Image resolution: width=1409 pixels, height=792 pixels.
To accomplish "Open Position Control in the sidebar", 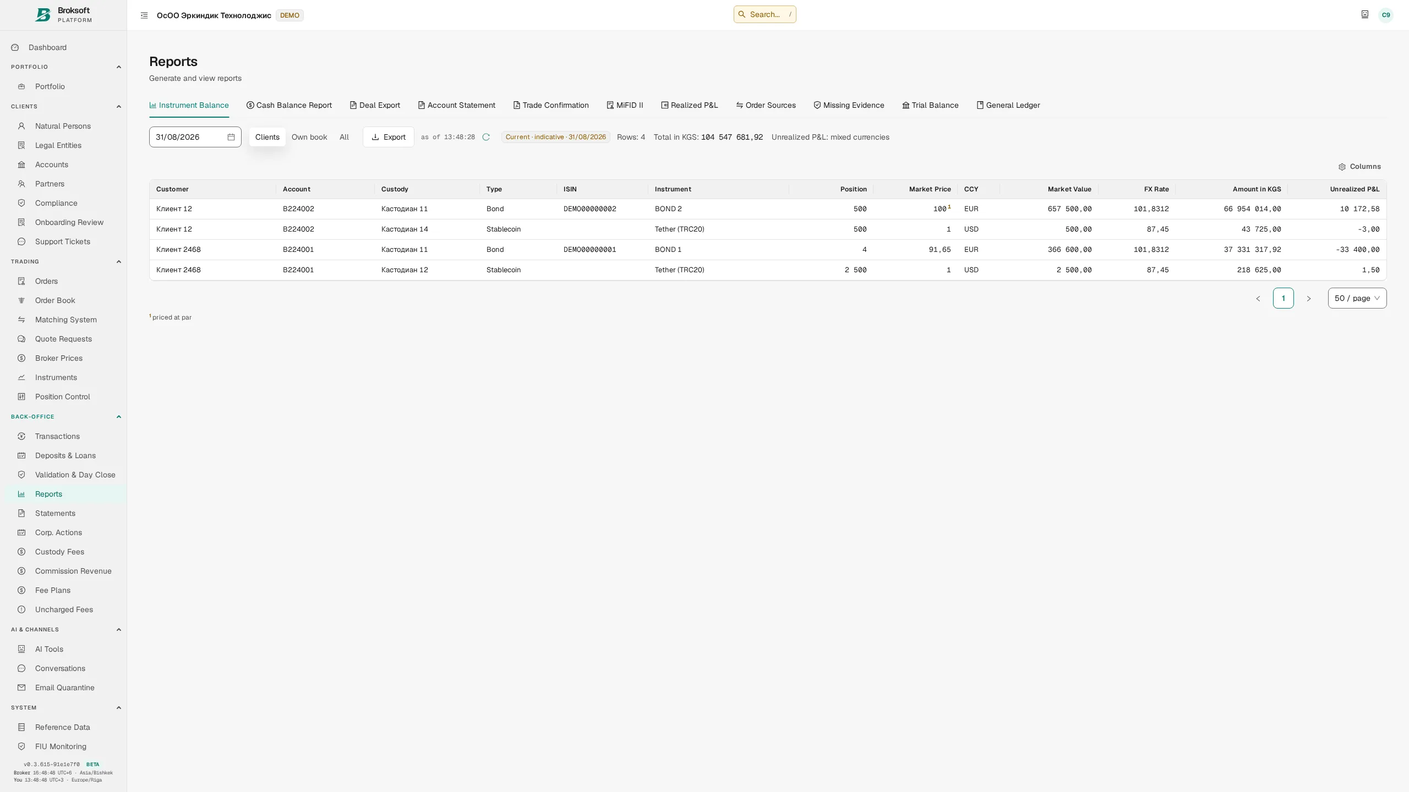I will click(63, 397).
